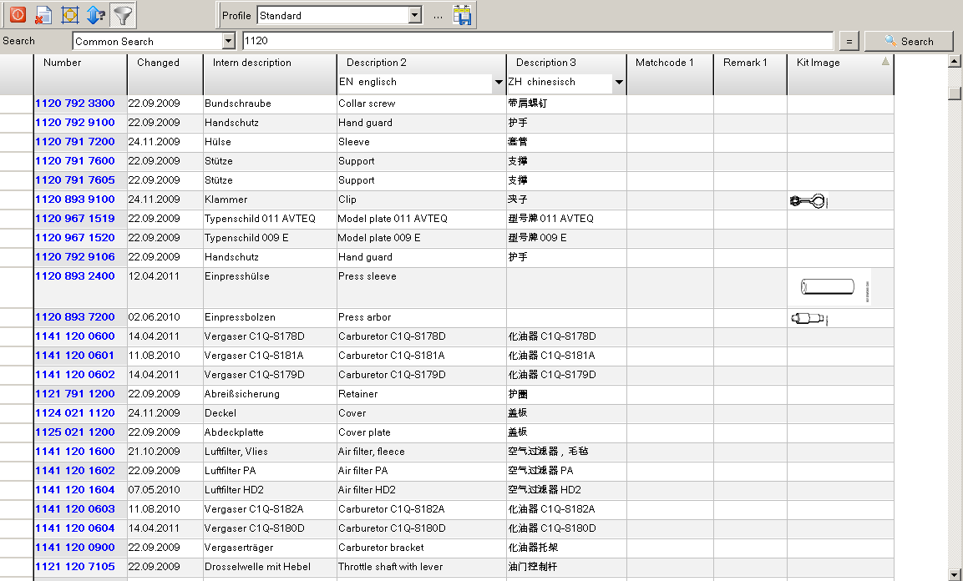Viewport: 963px width, 581px height.
Task: Open the Common Search type dropdown
Action: [x=228, y=41]
